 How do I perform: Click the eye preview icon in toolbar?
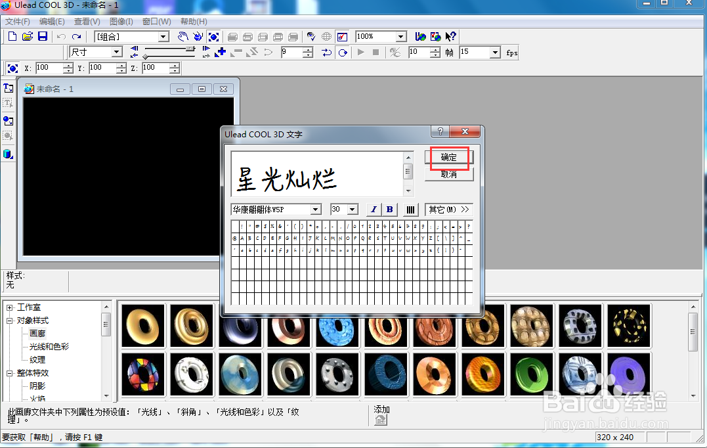pyautogui.click(x=311, y=37)
